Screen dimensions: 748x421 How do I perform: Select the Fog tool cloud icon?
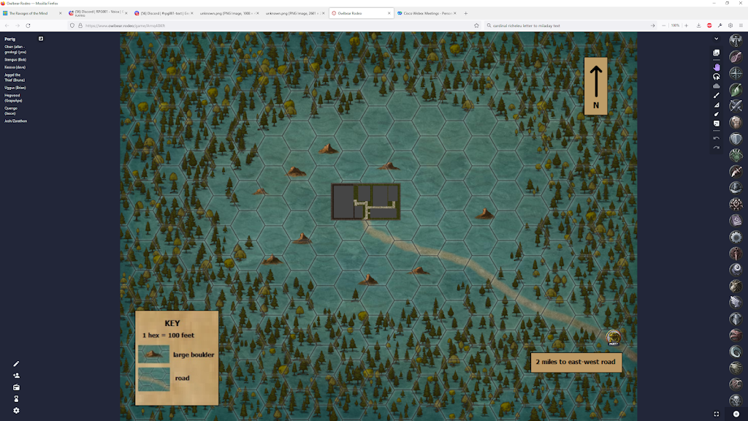tap(717, 86)
